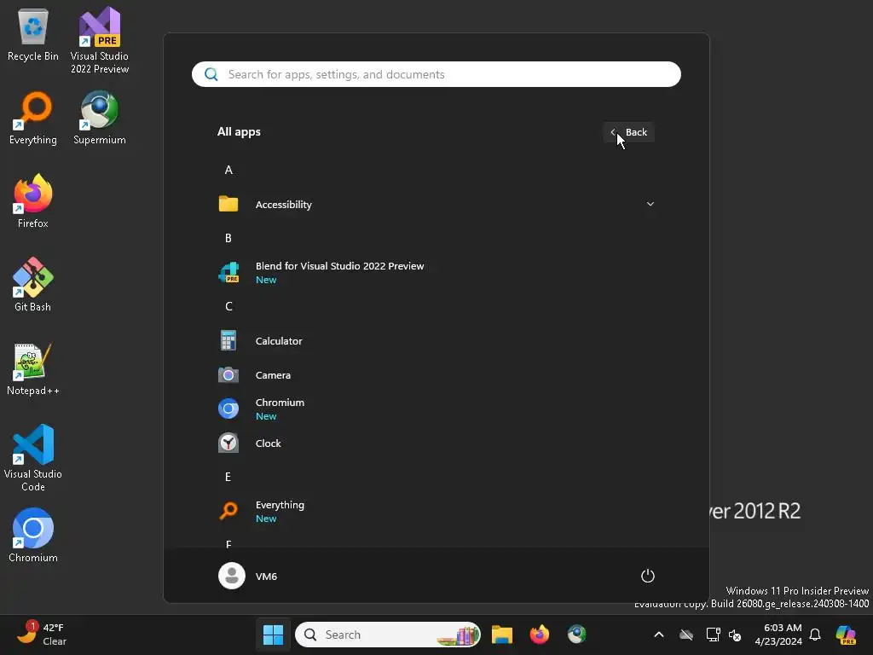Click the taskbar Search box

coord(388,635)
